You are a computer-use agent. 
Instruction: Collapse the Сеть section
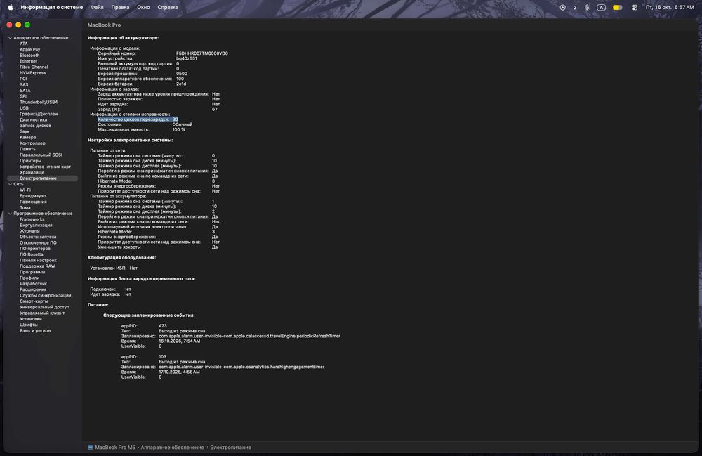[x=11, y=185]
